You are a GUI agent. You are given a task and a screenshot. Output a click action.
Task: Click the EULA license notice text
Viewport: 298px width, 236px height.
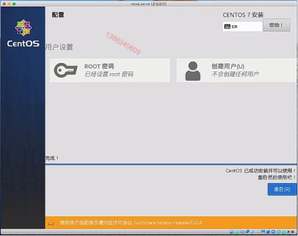(x=131, y=223)
